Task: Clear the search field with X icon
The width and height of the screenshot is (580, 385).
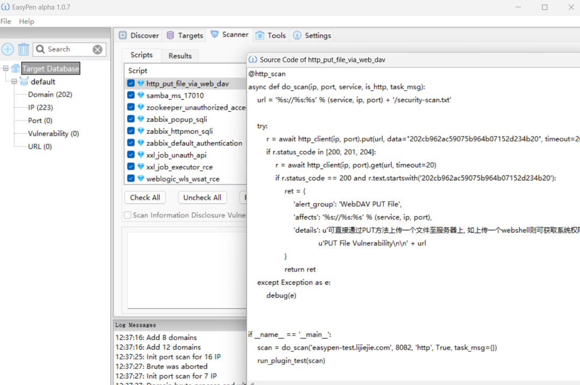Action: (x=98, y=49)
